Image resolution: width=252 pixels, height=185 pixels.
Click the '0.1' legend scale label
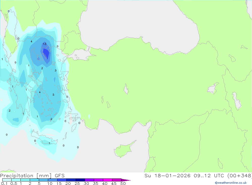pyautogui.click(x=4, y=183)
